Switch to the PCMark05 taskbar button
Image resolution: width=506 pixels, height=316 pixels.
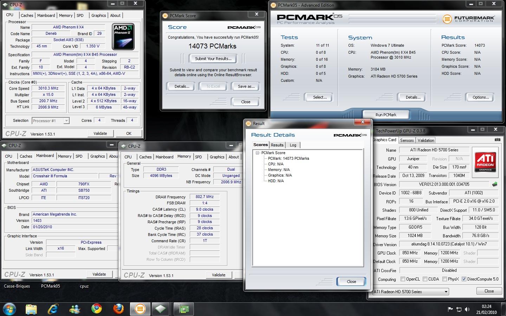click(x=140, y=309)
